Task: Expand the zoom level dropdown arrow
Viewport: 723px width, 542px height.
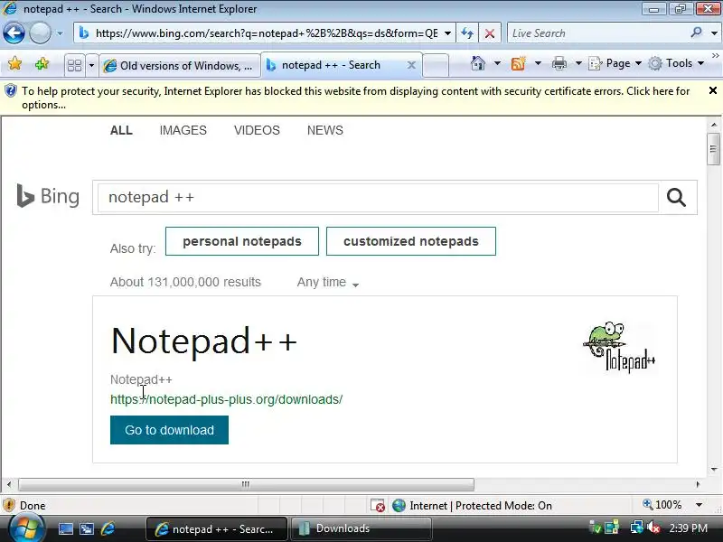Action: coord(699,505)
